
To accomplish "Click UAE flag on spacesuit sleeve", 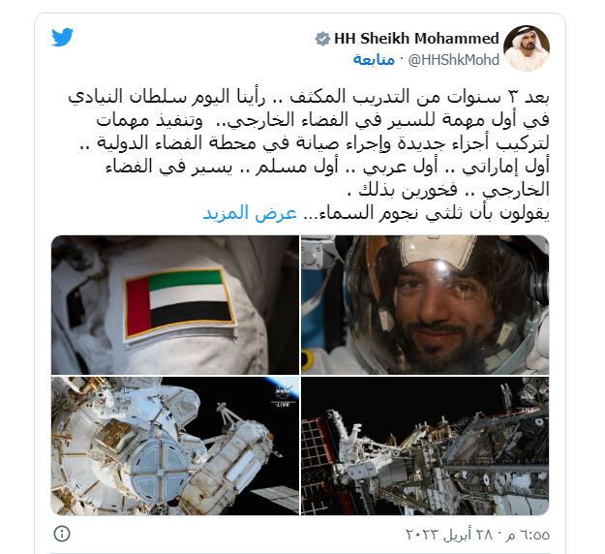I will point(179,305).
